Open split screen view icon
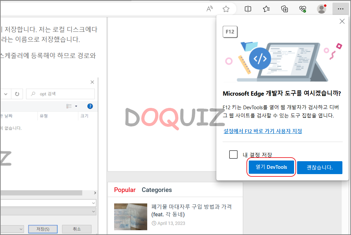The width and height of the screenshot is (351, 235). pyautogui.click(x=248, y=9)
